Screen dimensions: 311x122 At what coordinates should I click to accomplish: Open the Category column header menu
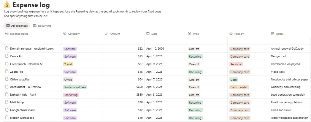click(82, 34)
